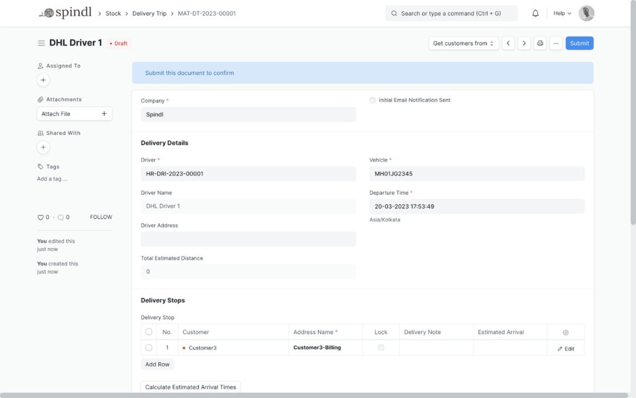The image size is (636, 398).
Task: Open the ellipsis menu next to print
Action: coord(556,43)
